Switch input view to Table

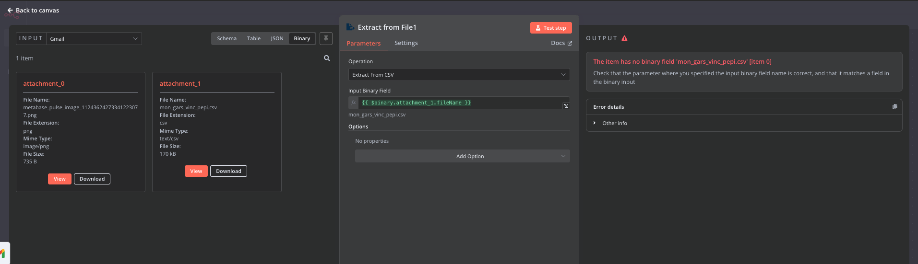click(x=254, y=38)
